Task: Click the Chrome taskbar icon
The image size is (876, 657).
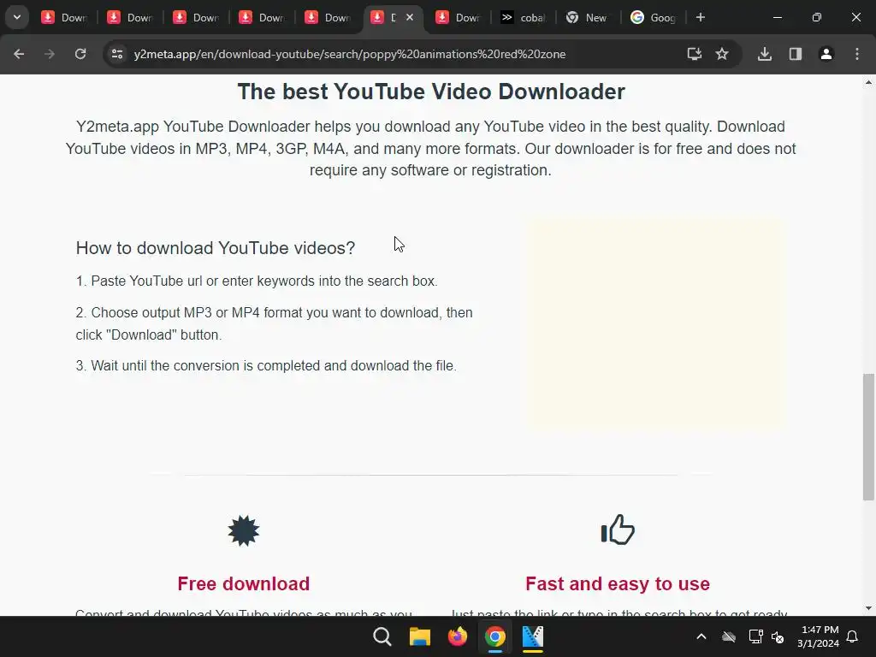Action: tap(495, 636)
